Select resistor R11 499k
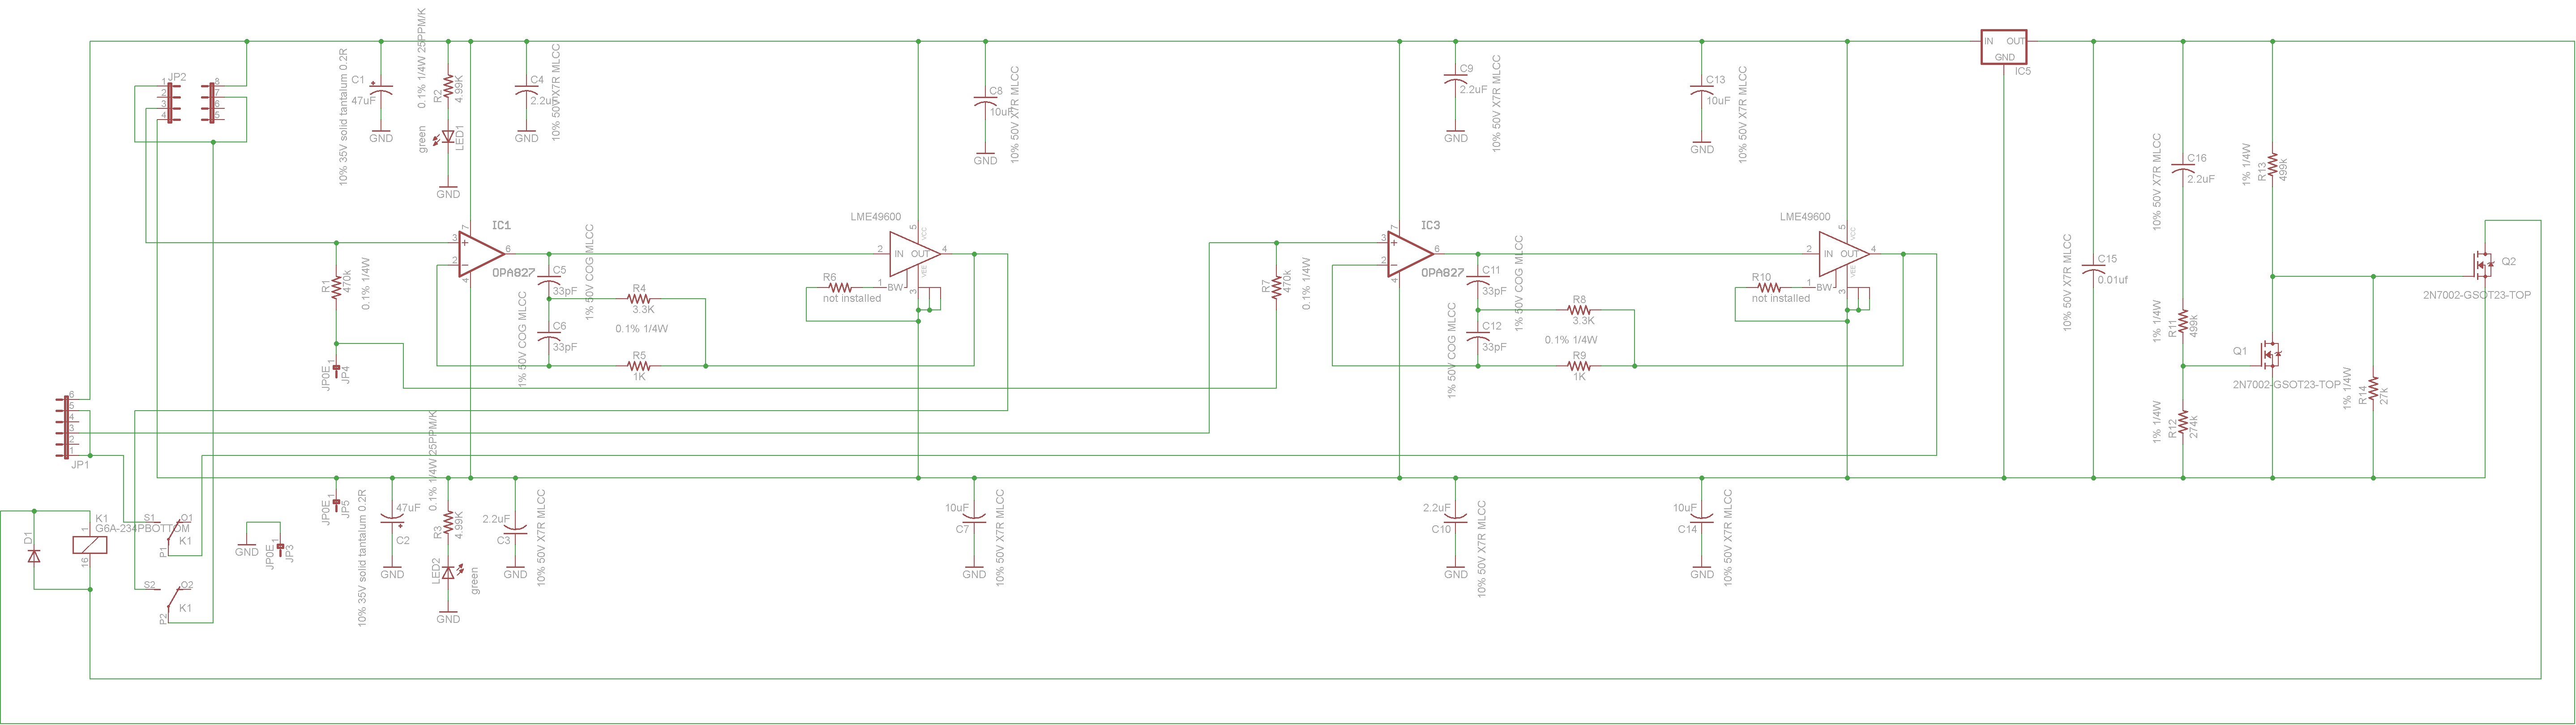This screenshot has width=2576, height=725. tap(2183, 322)
